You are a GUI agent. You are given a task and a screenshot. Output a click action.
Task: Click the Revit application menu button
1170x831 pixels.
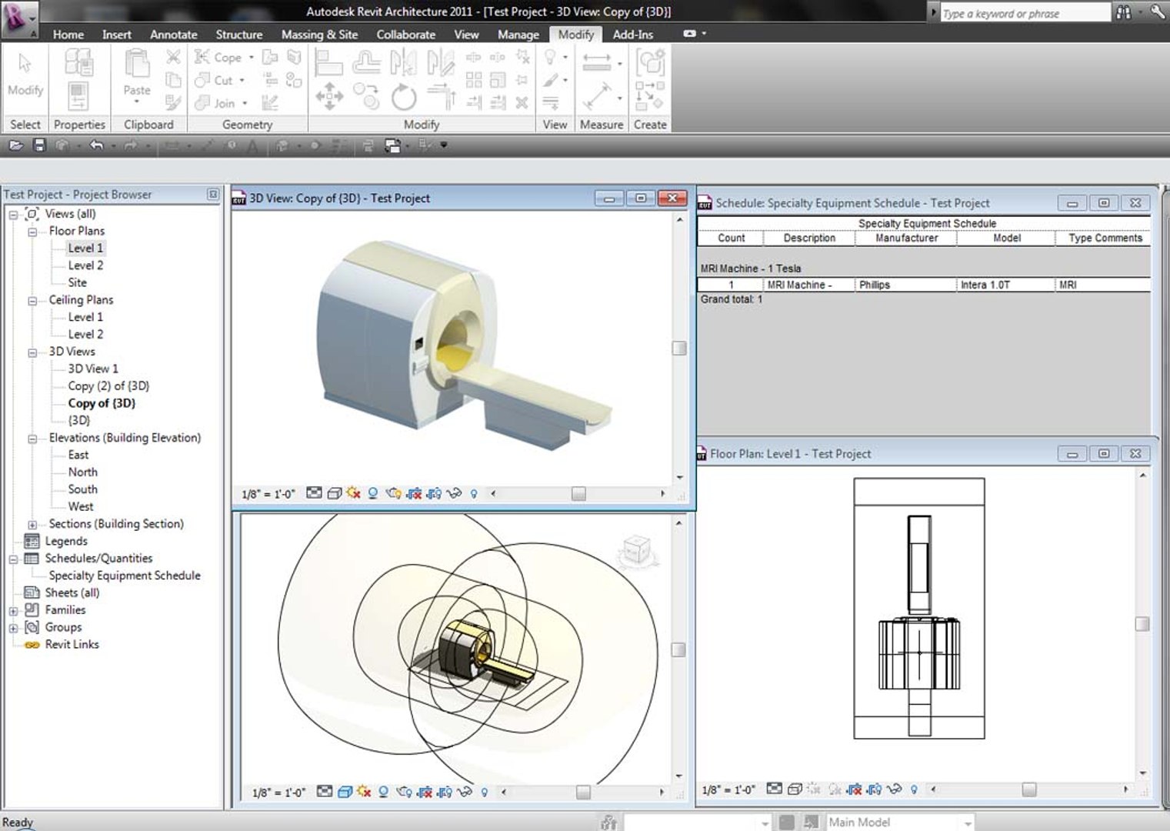(x=20, y=18)
